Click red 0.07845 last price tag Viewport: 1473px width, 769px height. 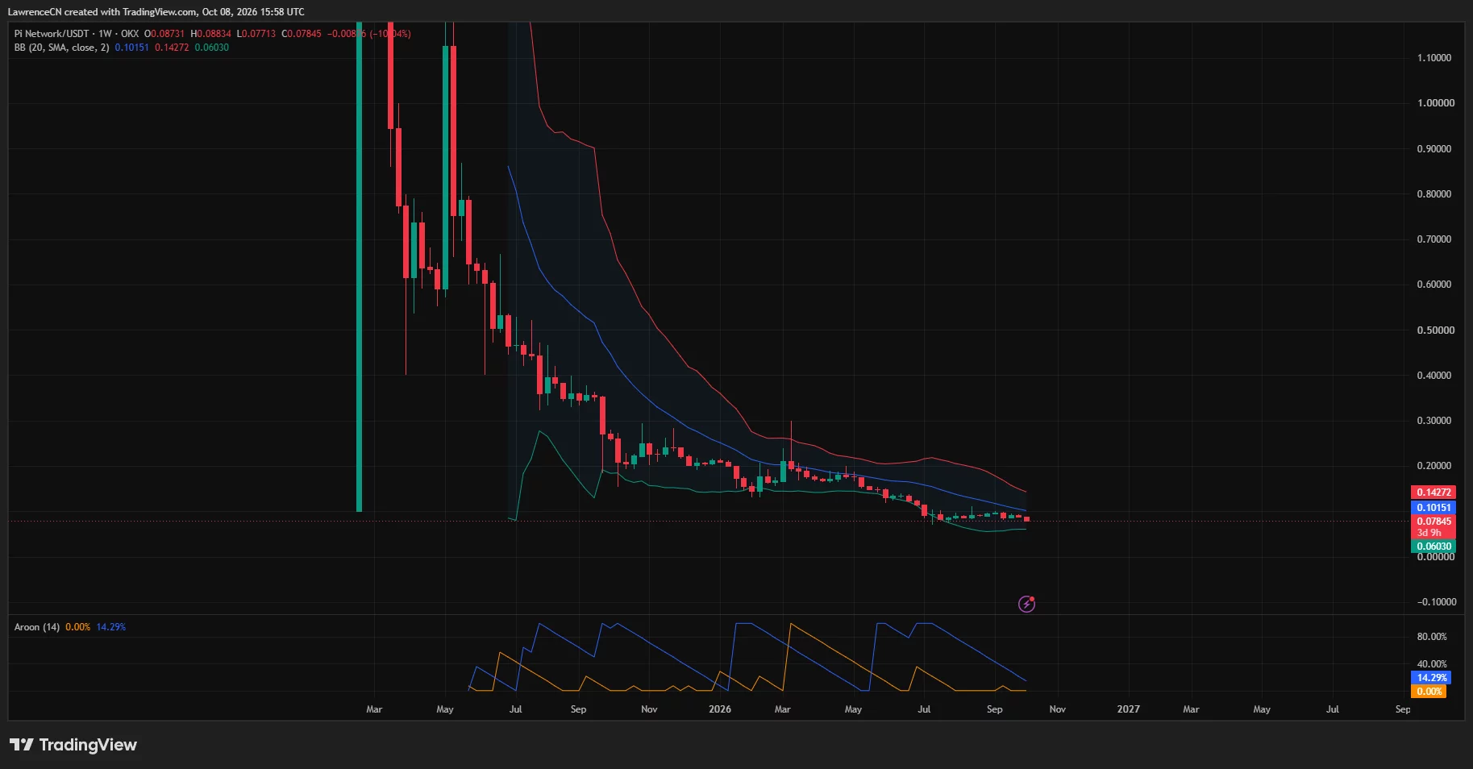click(x=1433, y=522)
